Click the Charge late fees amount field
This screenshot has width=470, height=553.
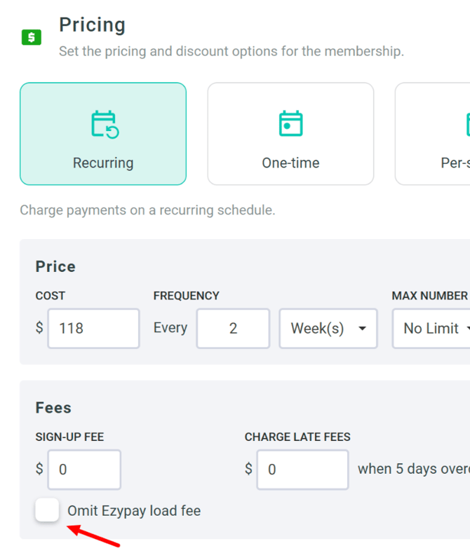click(x=303, y=470)
